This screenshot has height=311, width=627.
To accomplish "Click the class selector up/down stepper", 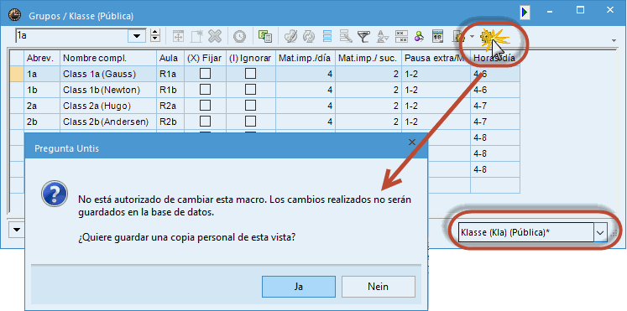I will (x=155, y=35).
